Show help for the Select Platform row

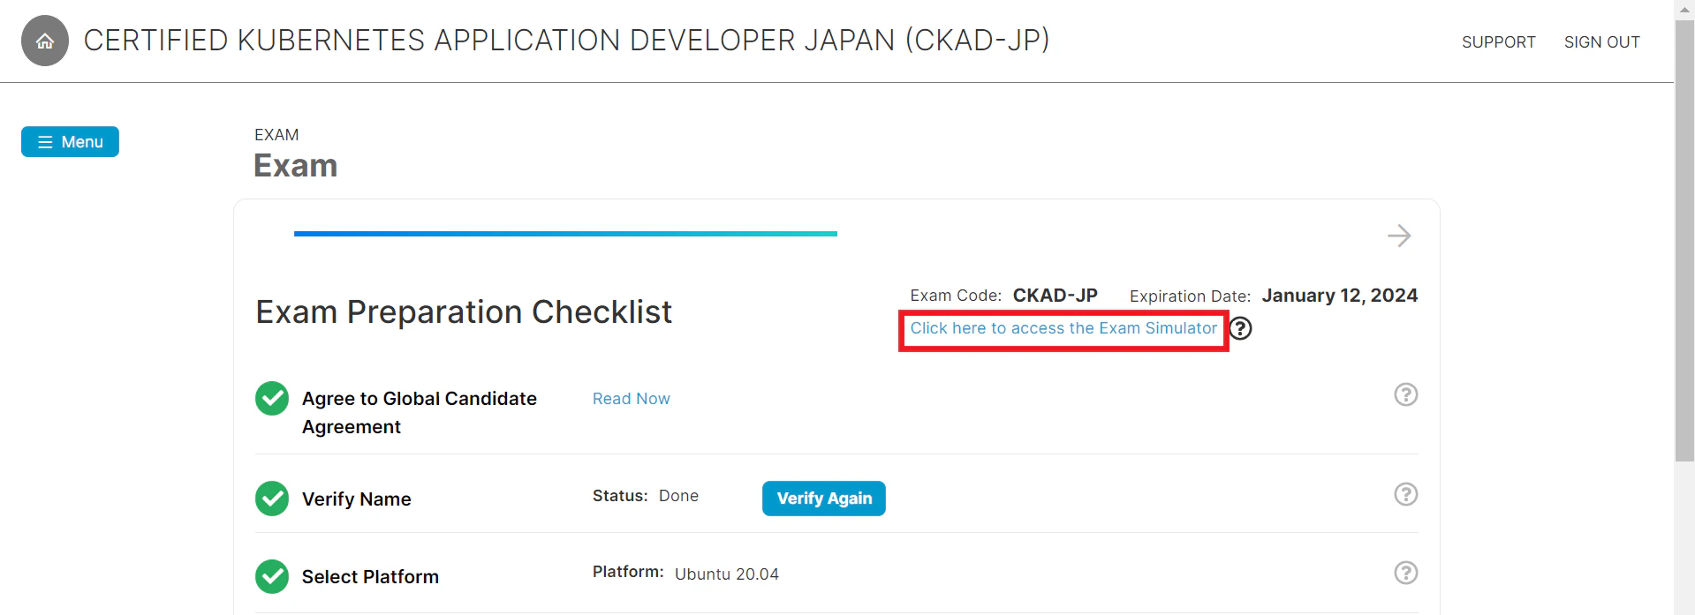[x=1405, y=573]
